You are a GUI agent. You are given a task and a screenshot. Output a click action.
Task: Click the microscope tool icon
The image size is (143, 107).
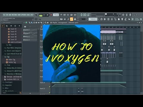click(x=126, y=19)
